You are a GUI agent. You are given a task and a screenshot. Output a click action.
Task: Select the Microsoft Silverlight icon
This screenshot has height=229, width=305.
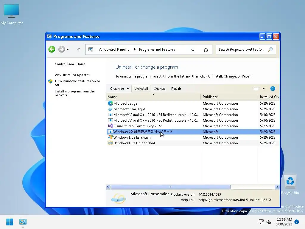110,109
